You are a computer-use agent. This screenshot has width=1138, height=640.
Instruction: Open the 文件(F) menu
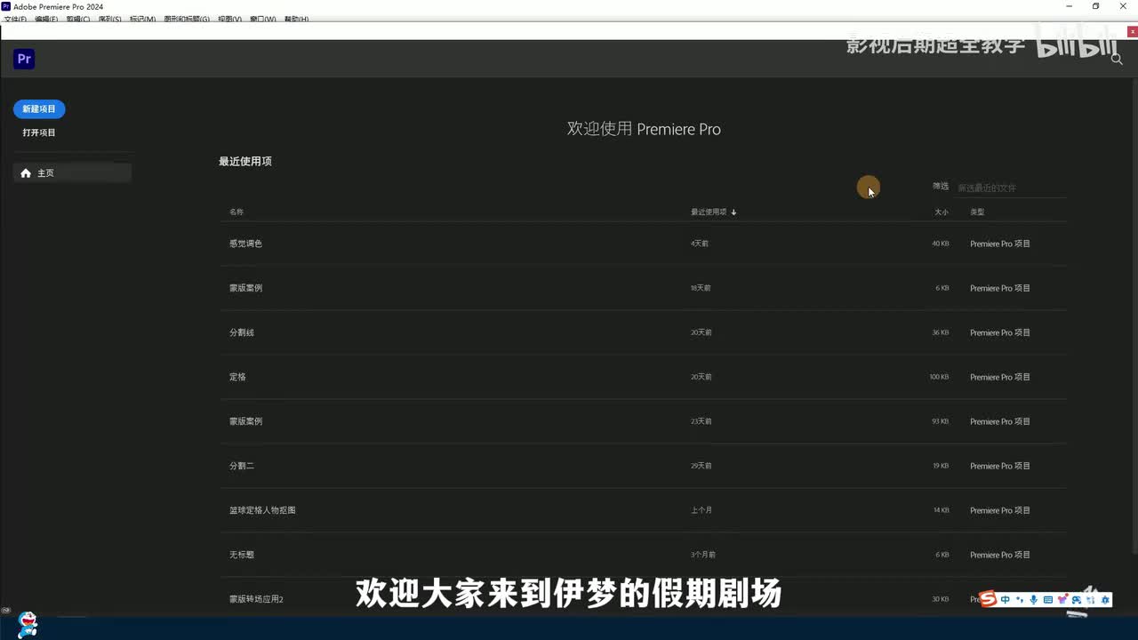(15, 19)
